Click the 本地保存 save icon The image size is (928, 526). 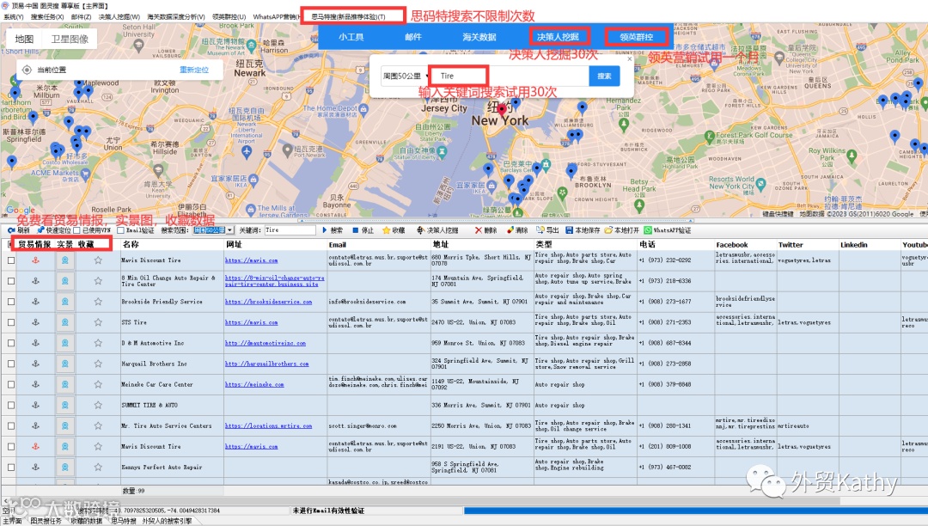[x=569, y=230]
